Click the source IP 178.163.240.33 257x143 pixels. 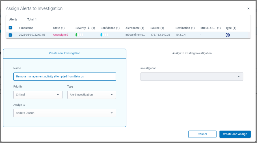point(160,35)
